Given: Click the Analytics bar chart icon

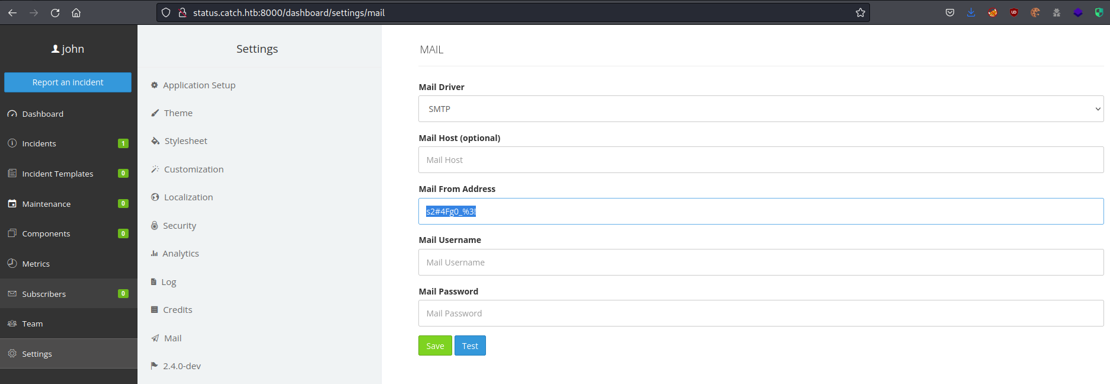Looking at the screenshot, I should (x=154, y=254).
